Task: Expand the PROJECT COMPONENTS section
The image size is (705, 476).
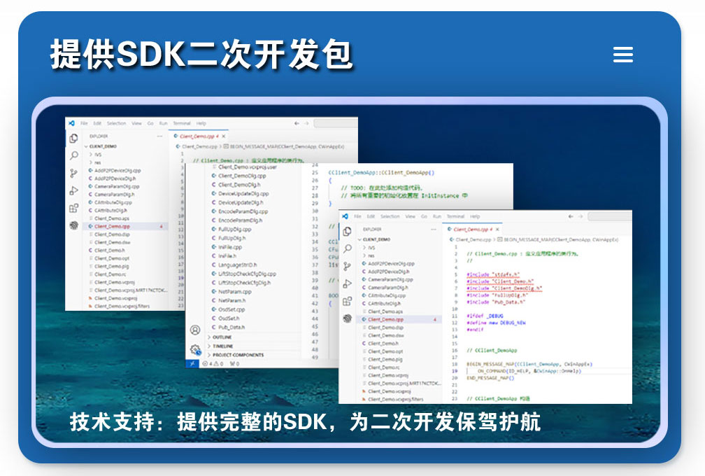Action: click(x=238, y=355)
